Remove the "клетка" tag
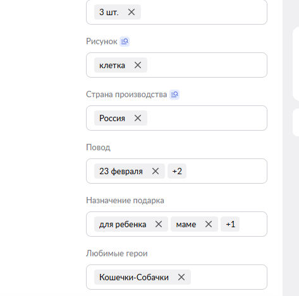The image size is (299, 296). [x=138, y=65]
